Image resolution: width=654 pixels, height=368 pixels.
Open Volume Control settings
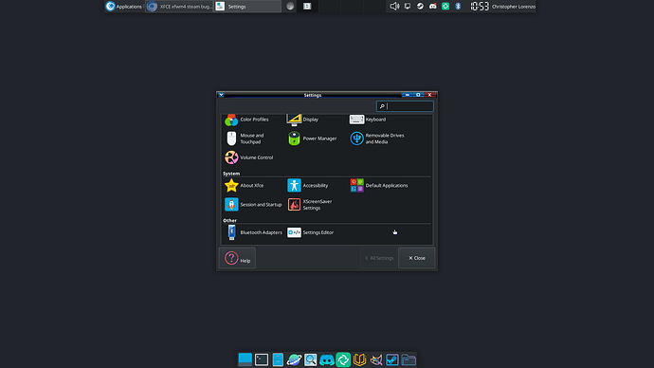(249, 157)
